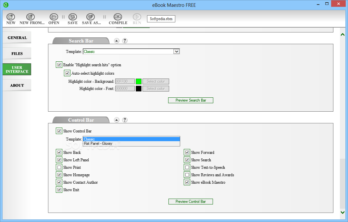Click the green background highlight swatch
348x222 pixels.
point(139,81)
